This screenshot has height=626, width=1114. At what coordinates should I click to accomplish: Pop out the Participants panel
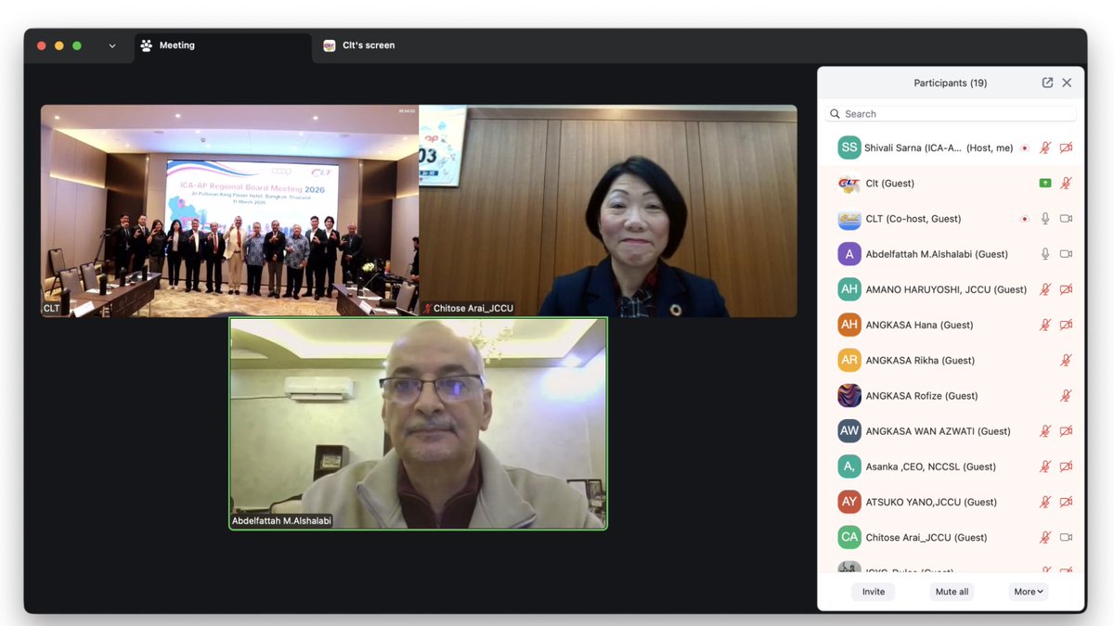click(x=1047, y=83)
